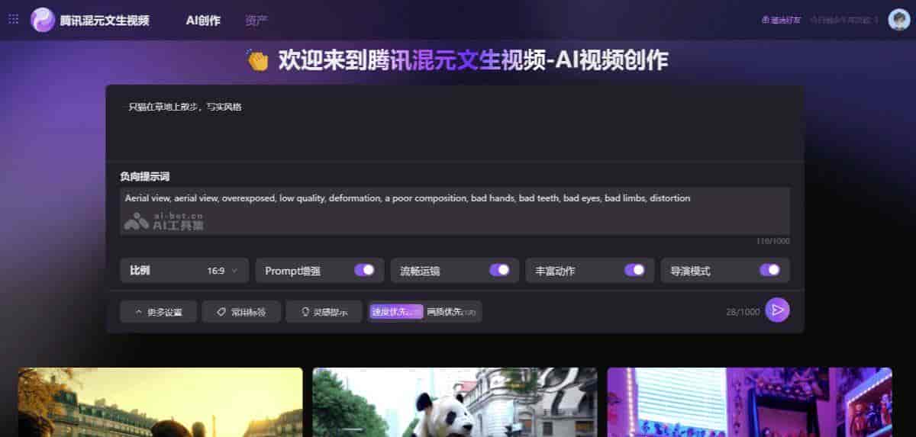Viewport: 916px width, 437px height.
Task: Click the Tencent Hunyuan purple logo
Action: 43,20
